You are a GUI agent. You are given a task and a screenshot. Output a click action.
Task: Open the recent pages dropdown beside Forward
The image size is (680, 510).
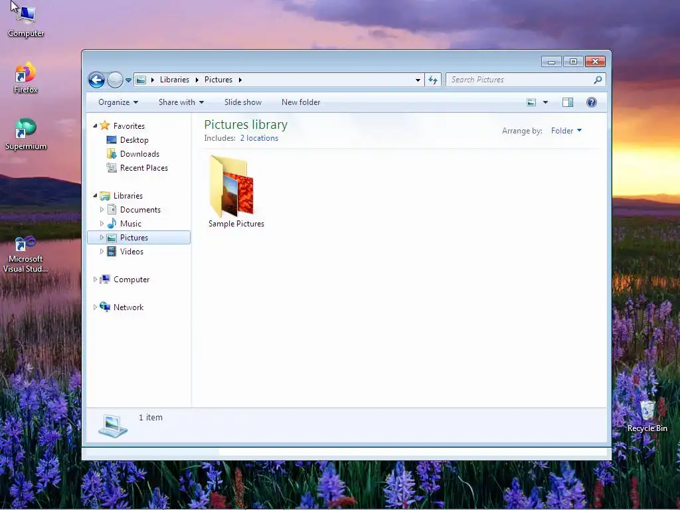click(128, 80)
